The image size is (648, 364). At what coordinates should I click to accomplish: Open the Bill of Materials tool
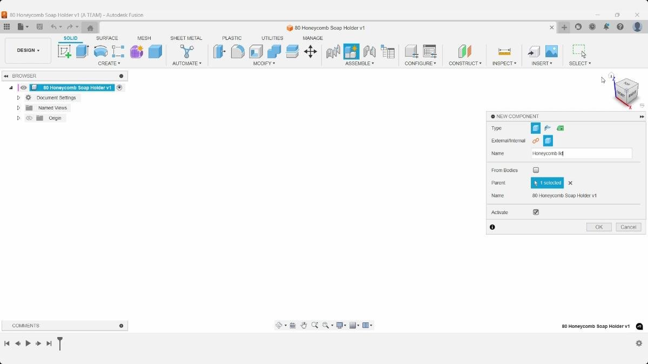tap(388, 51)
